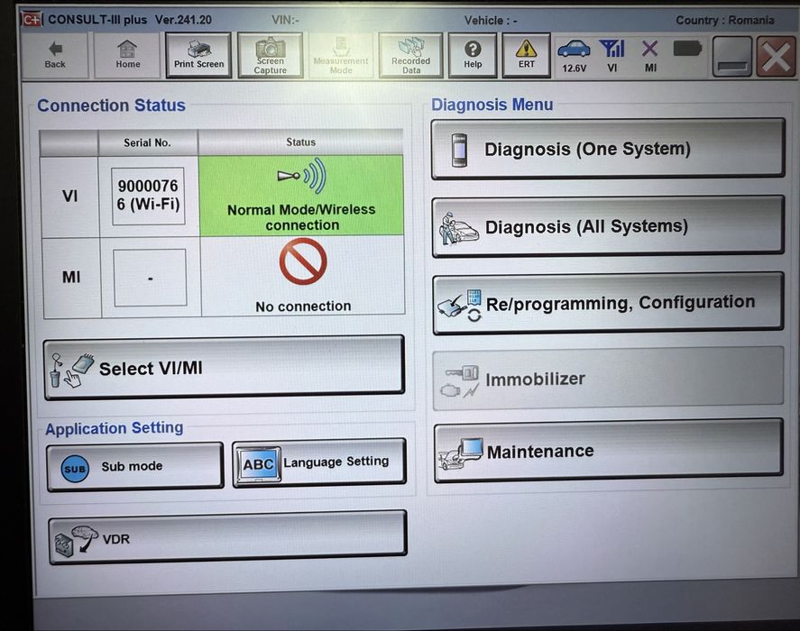Go back using the Back arrow button

point(55,55)
